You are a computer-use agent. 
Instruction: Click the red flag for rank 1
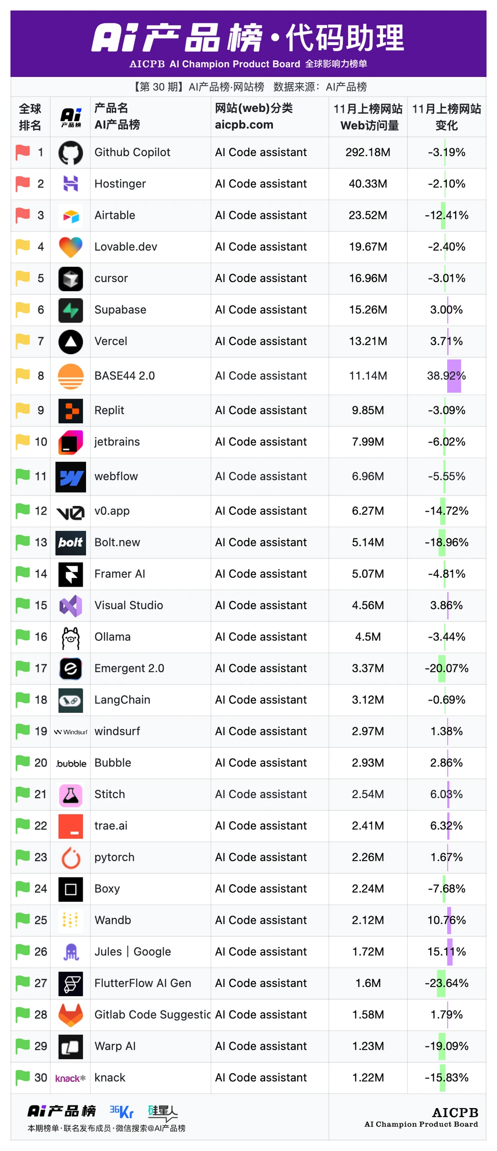click(x=23, y=152)
